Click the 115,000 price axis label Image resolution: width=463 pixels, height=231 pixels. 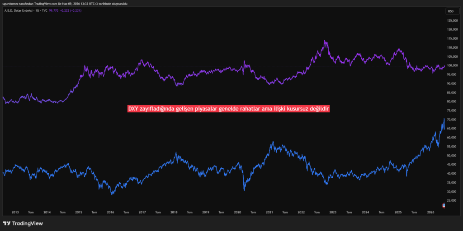[x=452, y=39]
